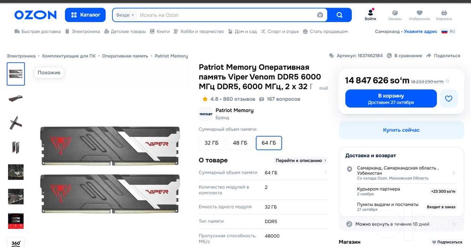Open the Patriot Memory breadcrumb

pyautogui.click(x=171, y=56)
